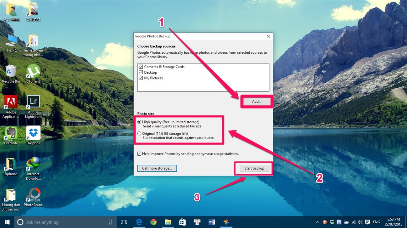
Task: Click the battery power tray icon
Action: [x=346, y=222]
